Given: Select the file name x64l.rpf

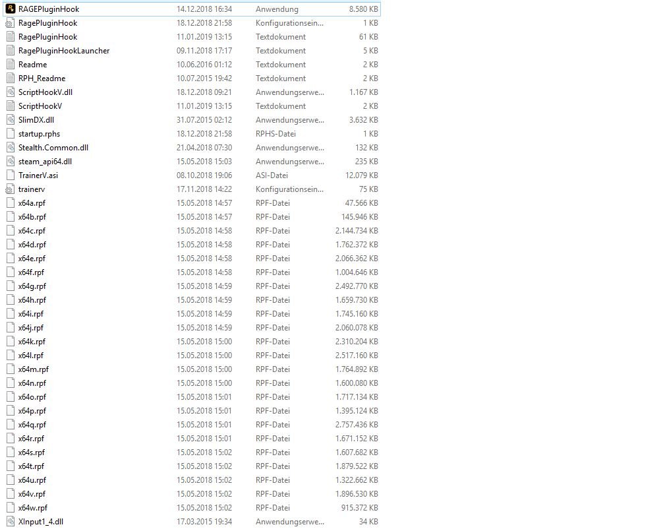Looking at the screenshot, I should [31, 356].
